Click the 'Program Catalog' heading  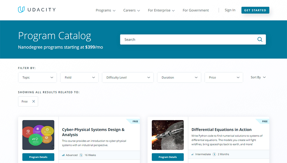click(55, 36)
